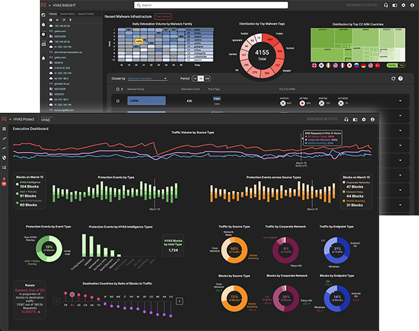Click the trojan 1067 donut segment
Viewport: 419px width, 331px height.
click(270, 39)
